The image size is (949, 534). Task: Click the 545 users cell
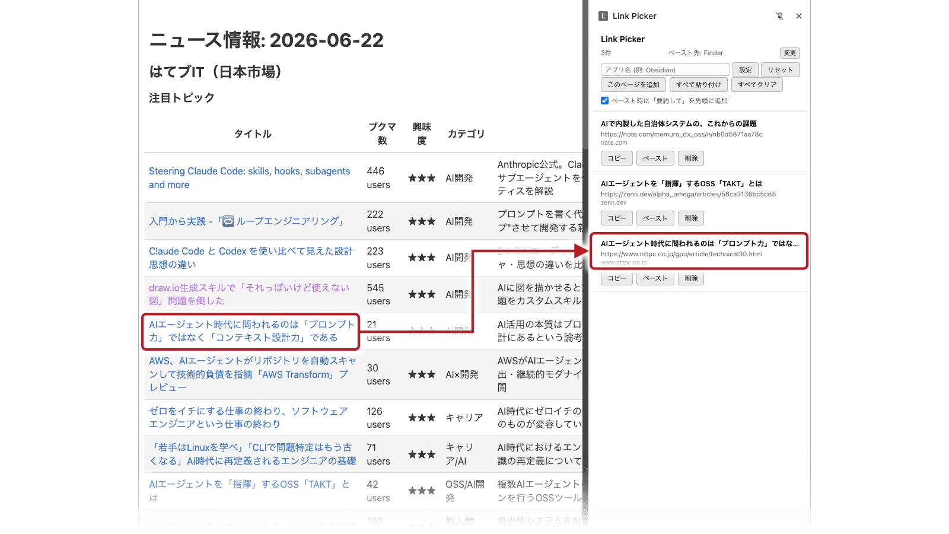(378, 294)
